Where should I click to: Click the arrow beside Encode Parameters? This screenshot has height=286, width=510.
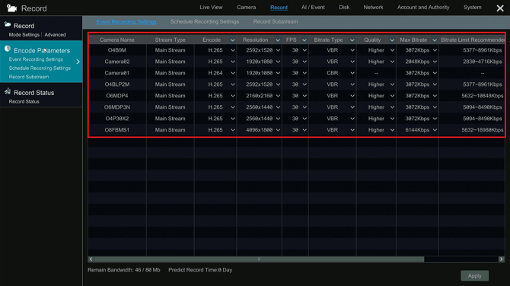[x=78, y=62]
